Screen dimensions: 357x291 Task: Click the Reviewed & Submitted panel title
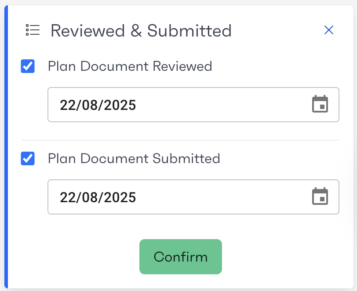[x=141, y=31]
